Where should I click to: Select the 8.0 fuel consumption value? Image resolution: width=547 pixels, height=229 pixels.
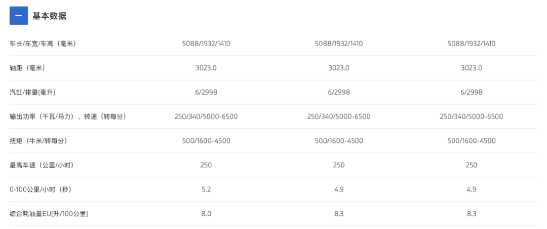coord(206,214)
